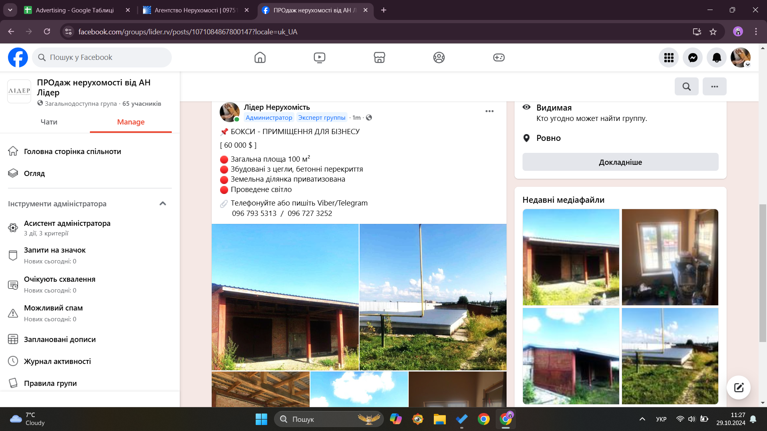Image resolution: width=767 pixels, height=431 pixels.
Task: Open the Gaming icon
Action: pyautogui.click(x=499, y=57)
